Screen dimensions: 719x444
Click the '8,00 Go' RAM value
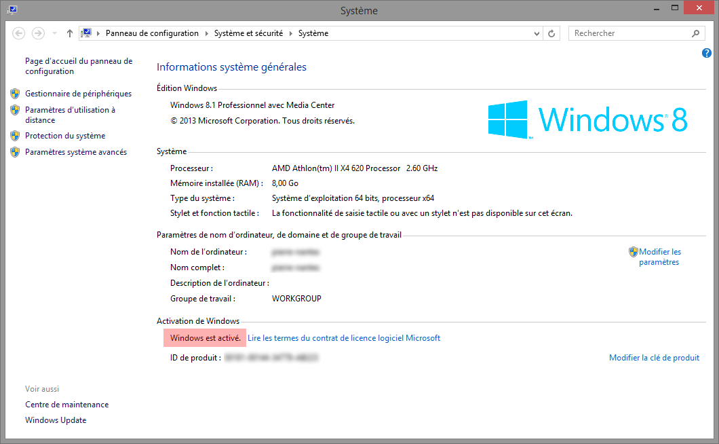285,183
